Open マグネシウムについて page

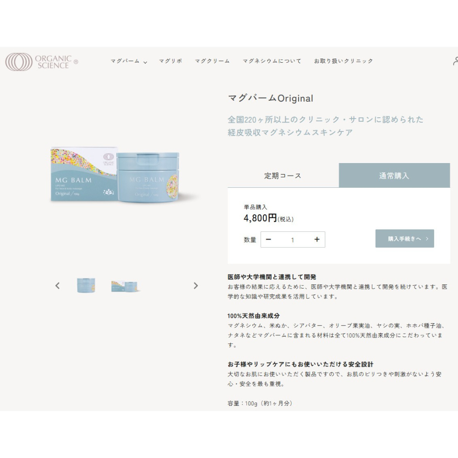[x=272, y=61]
